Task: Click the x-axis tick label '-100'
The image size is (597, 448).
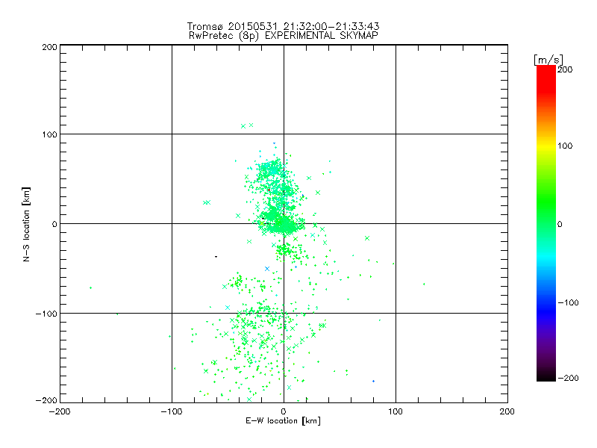Action: tap(172, 411)
